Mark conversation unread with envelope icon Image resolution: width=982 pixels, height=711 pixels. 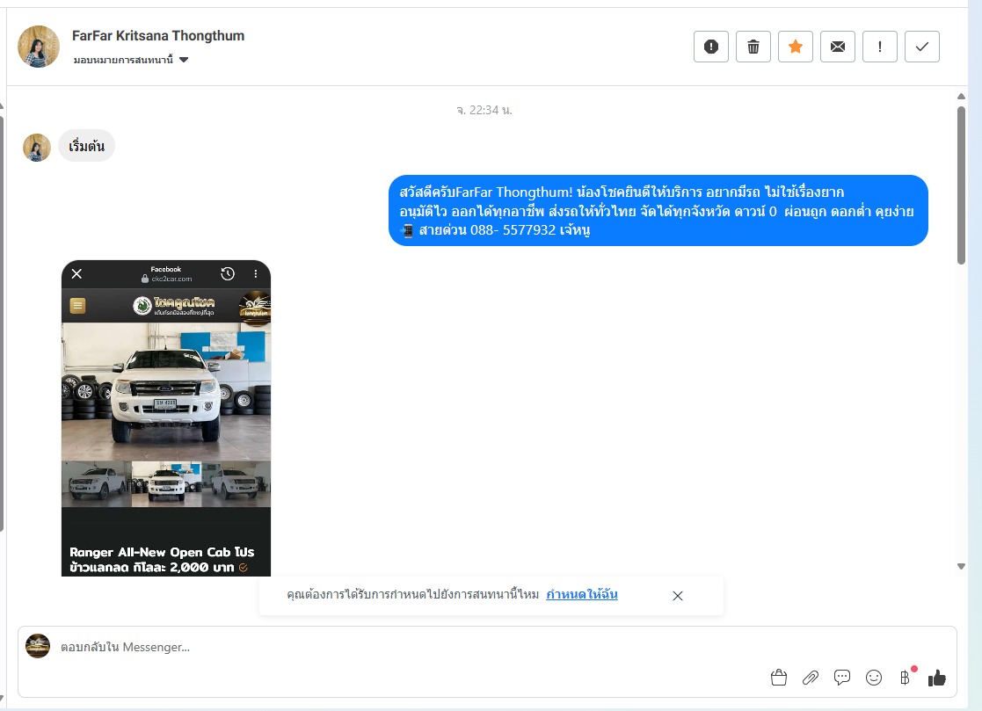pyautogui.click(x=837, y=47)
